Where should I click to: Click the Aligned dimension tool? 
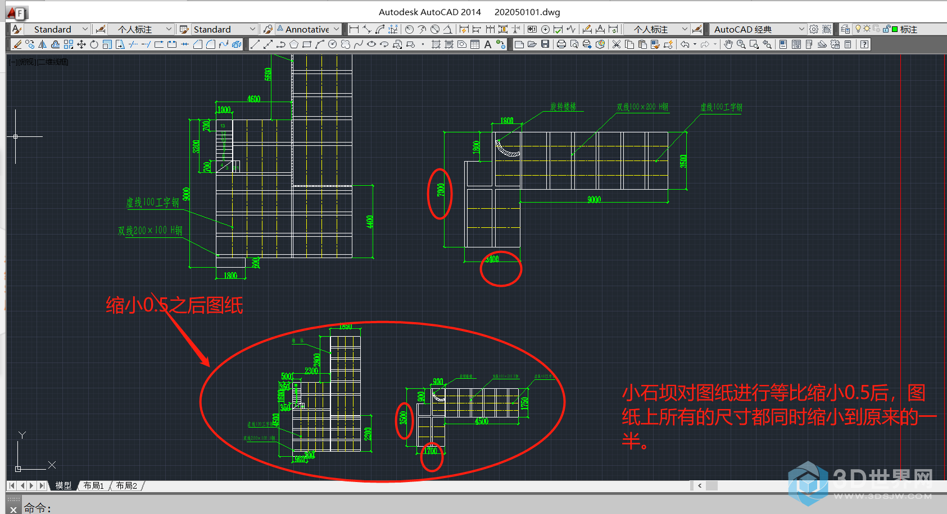click(366, 29)
